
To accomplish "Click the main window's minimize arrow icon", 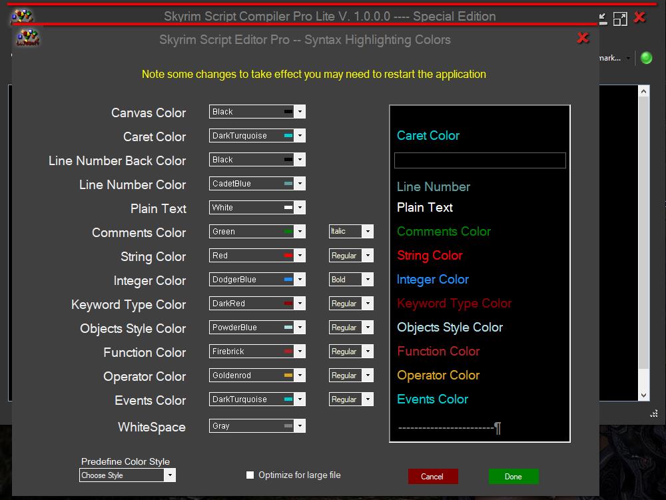I will [602, 18].
